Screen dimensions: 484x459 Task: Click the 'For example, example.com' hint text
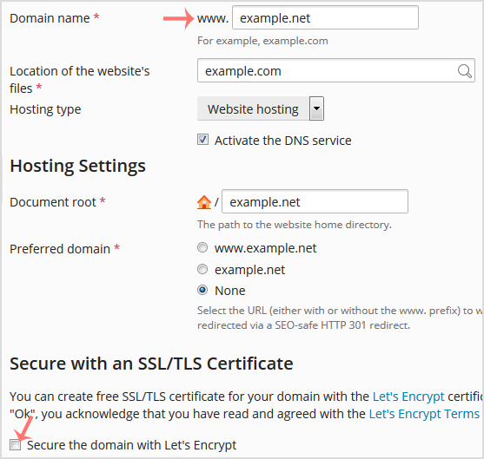click(x=262, y=41)
